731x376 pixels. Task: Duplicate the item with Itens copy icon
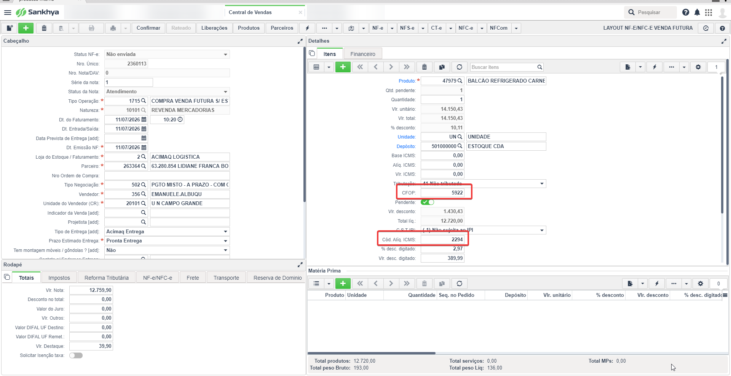coord(442,67)
